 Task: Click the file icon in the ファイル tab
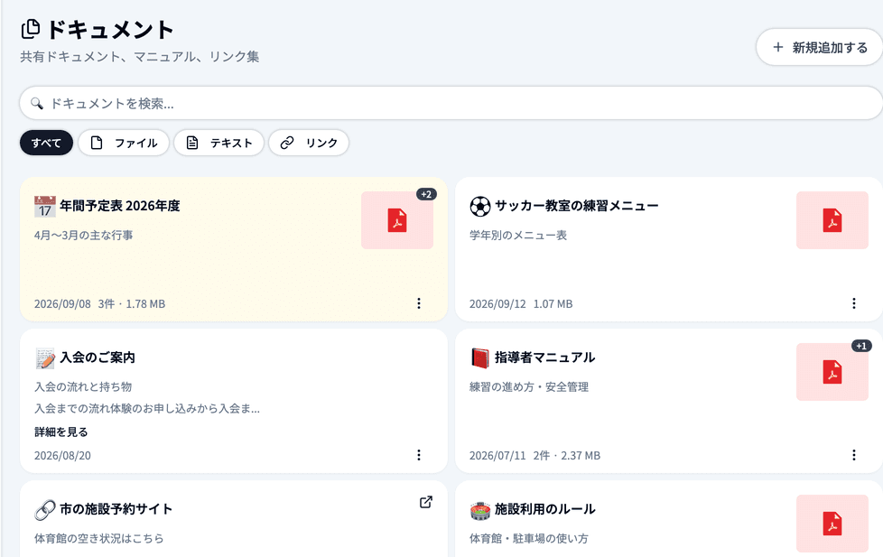[x=97, y=143]
